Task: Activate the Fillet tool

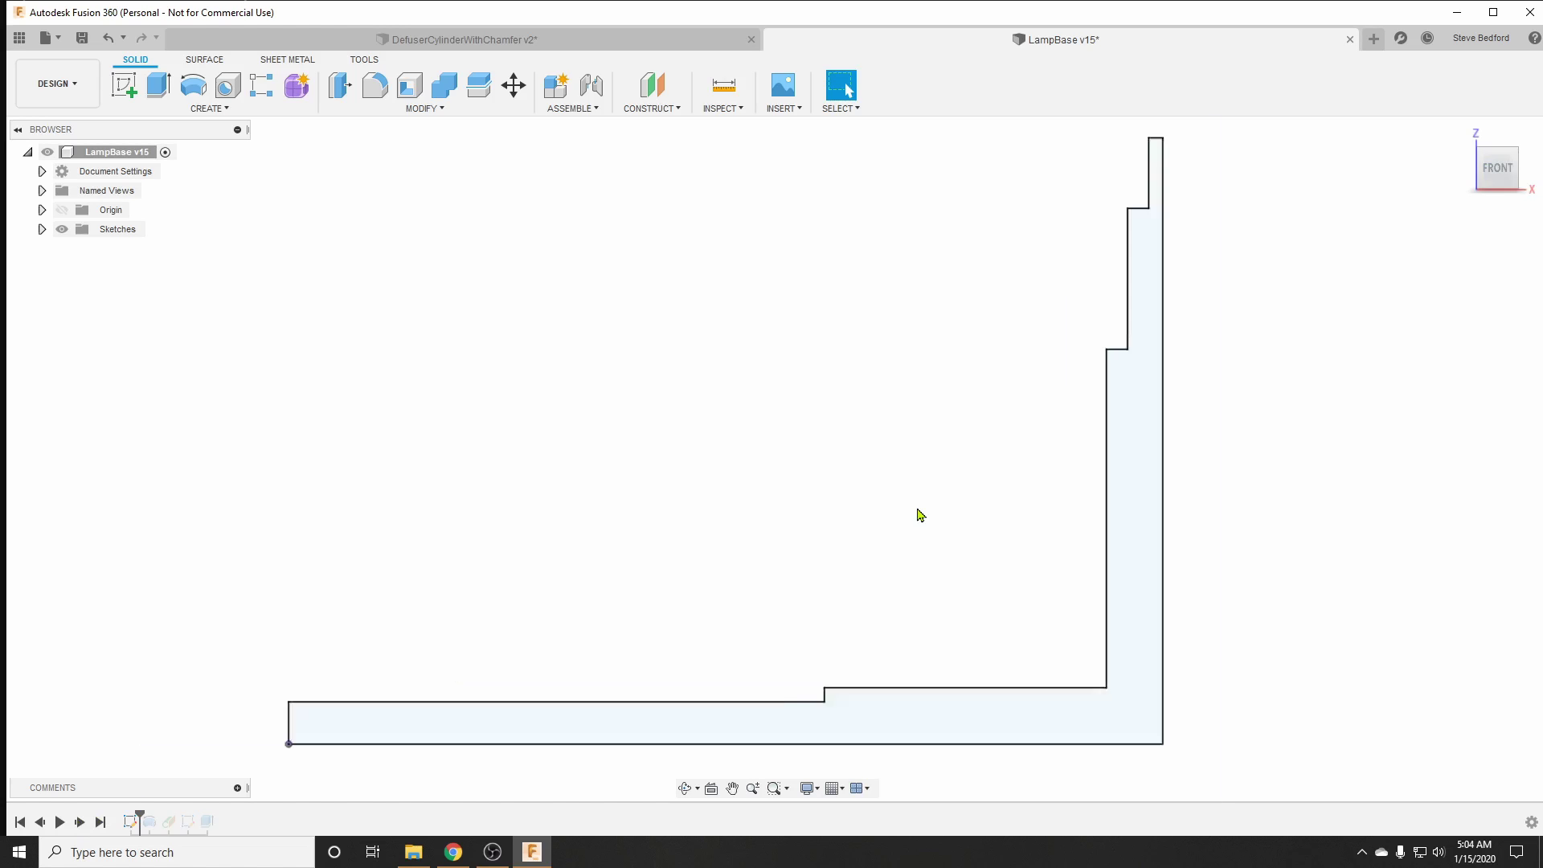Action: coord(375,84)
